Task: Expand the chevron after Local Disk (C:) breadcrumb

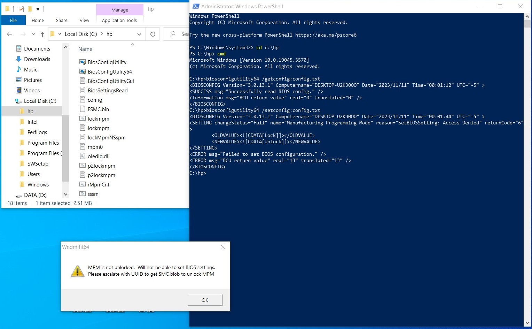Action: [102, 34]
